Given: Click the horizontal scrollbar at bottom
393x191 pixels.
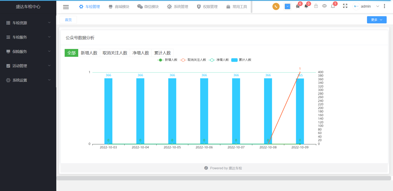Looking at the screenshot, I should click(x=224, y=178).
